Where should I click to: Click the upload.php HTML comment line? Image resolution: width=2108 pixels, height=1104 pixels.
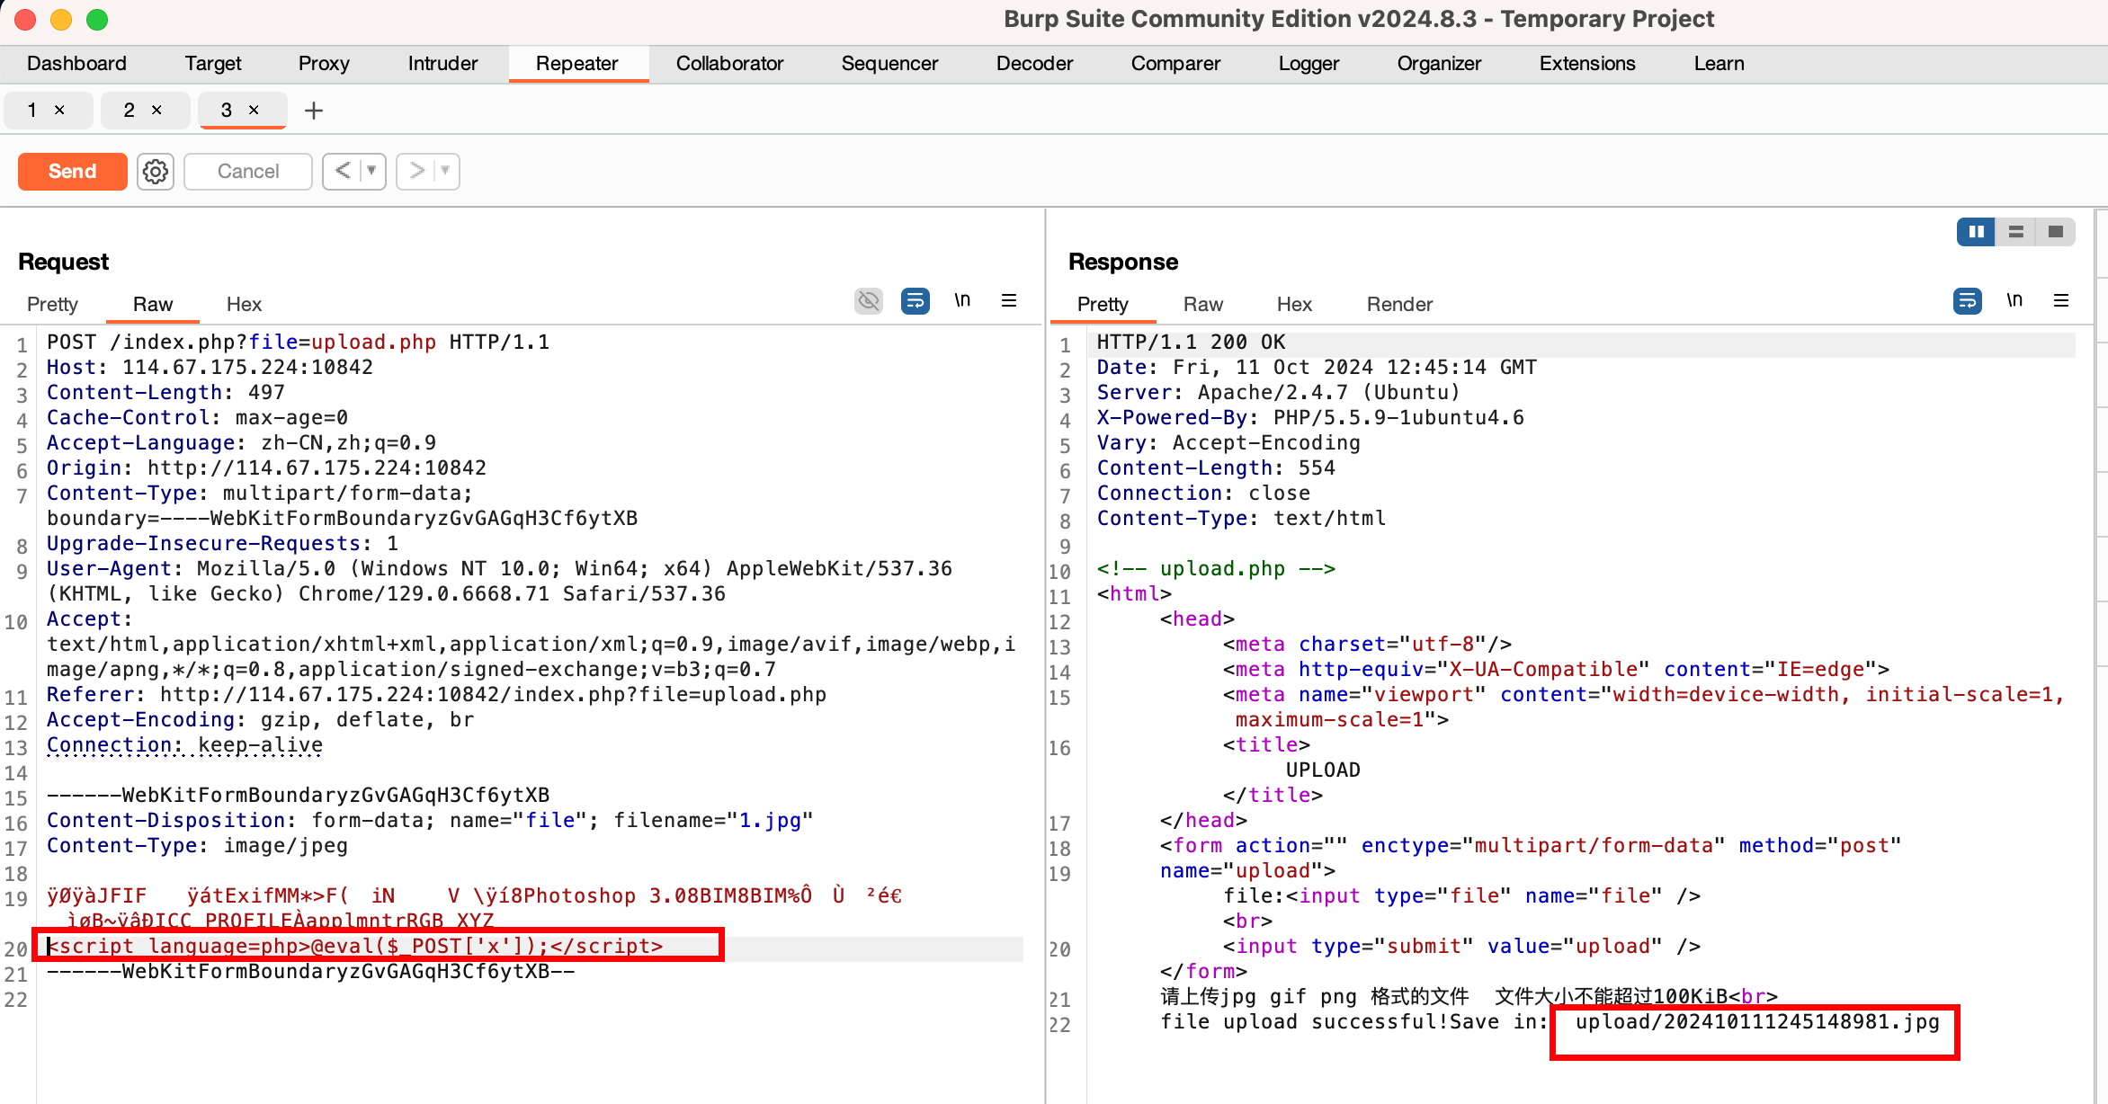pyautogui.click(x=1216, y=568)
